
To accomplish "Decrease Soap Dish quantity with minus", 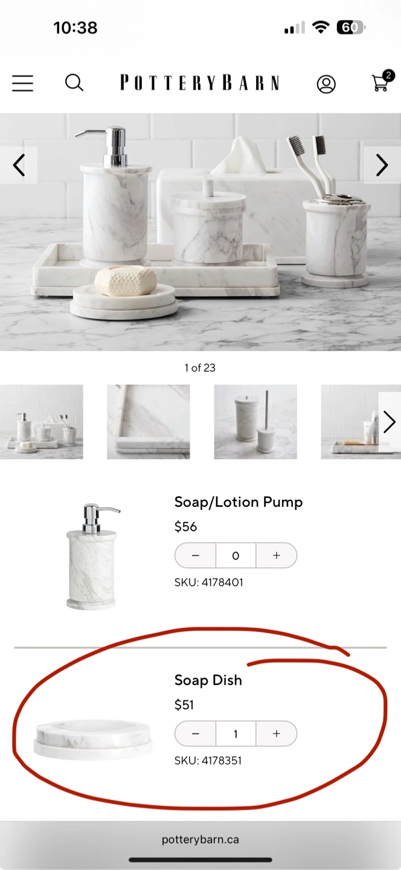I will coord(195,733).
